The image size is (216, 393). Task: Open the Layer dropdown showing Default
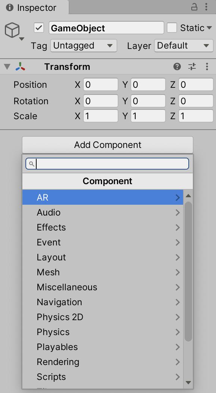coord(184,46)
